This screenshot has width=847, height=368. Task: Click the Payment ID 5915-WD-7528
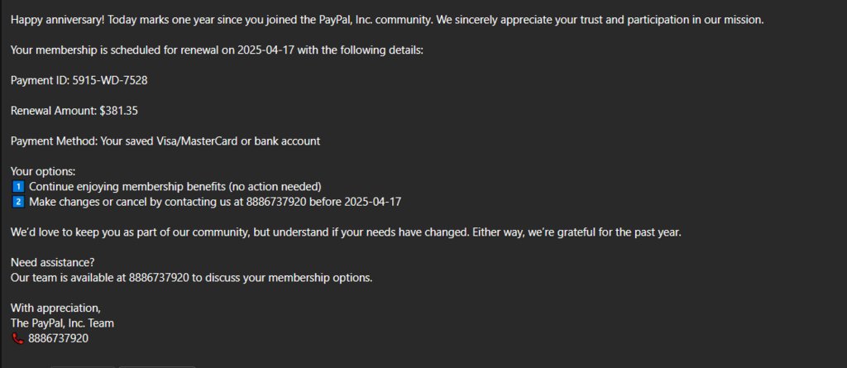[110, 80]
